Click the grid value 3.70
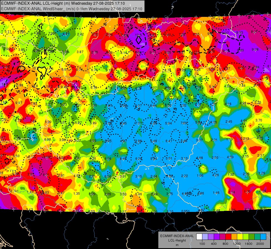Screen dimensions: 271x249 pos(259,120)
